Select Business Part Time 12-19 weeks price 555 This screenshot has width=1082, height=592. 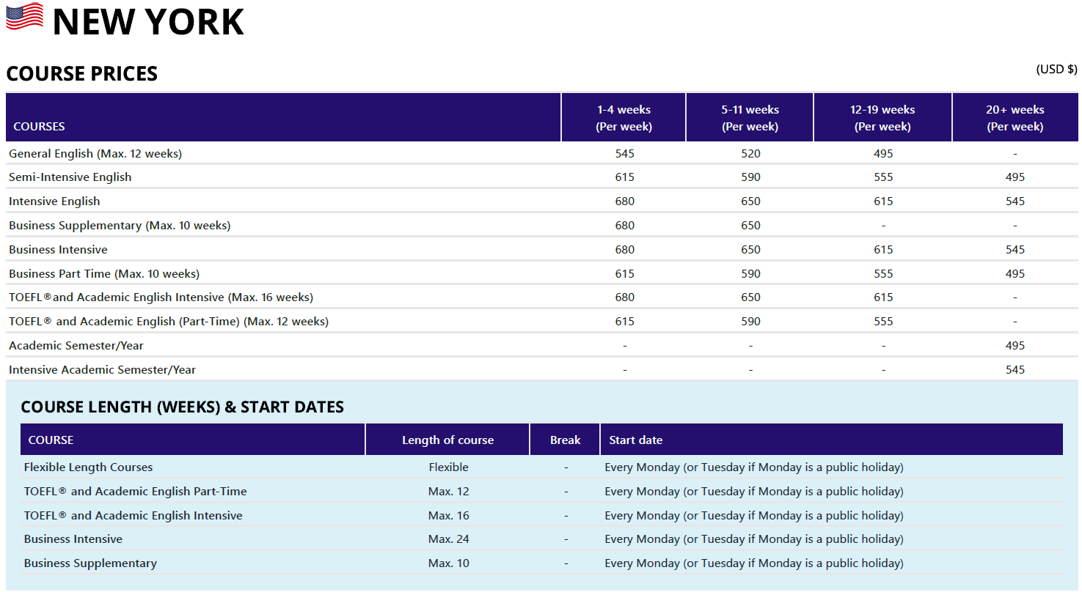[x=883, y=273]
